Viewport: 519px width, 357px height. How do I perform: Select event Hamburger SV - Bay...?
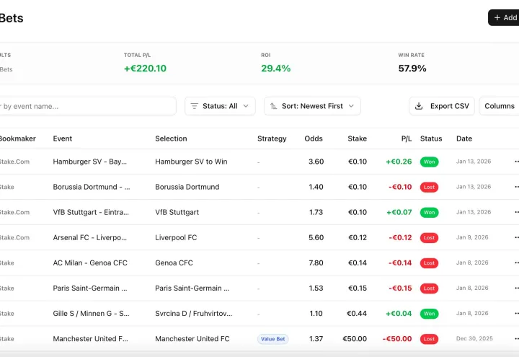pyautogui.click(x=89, y=162)
